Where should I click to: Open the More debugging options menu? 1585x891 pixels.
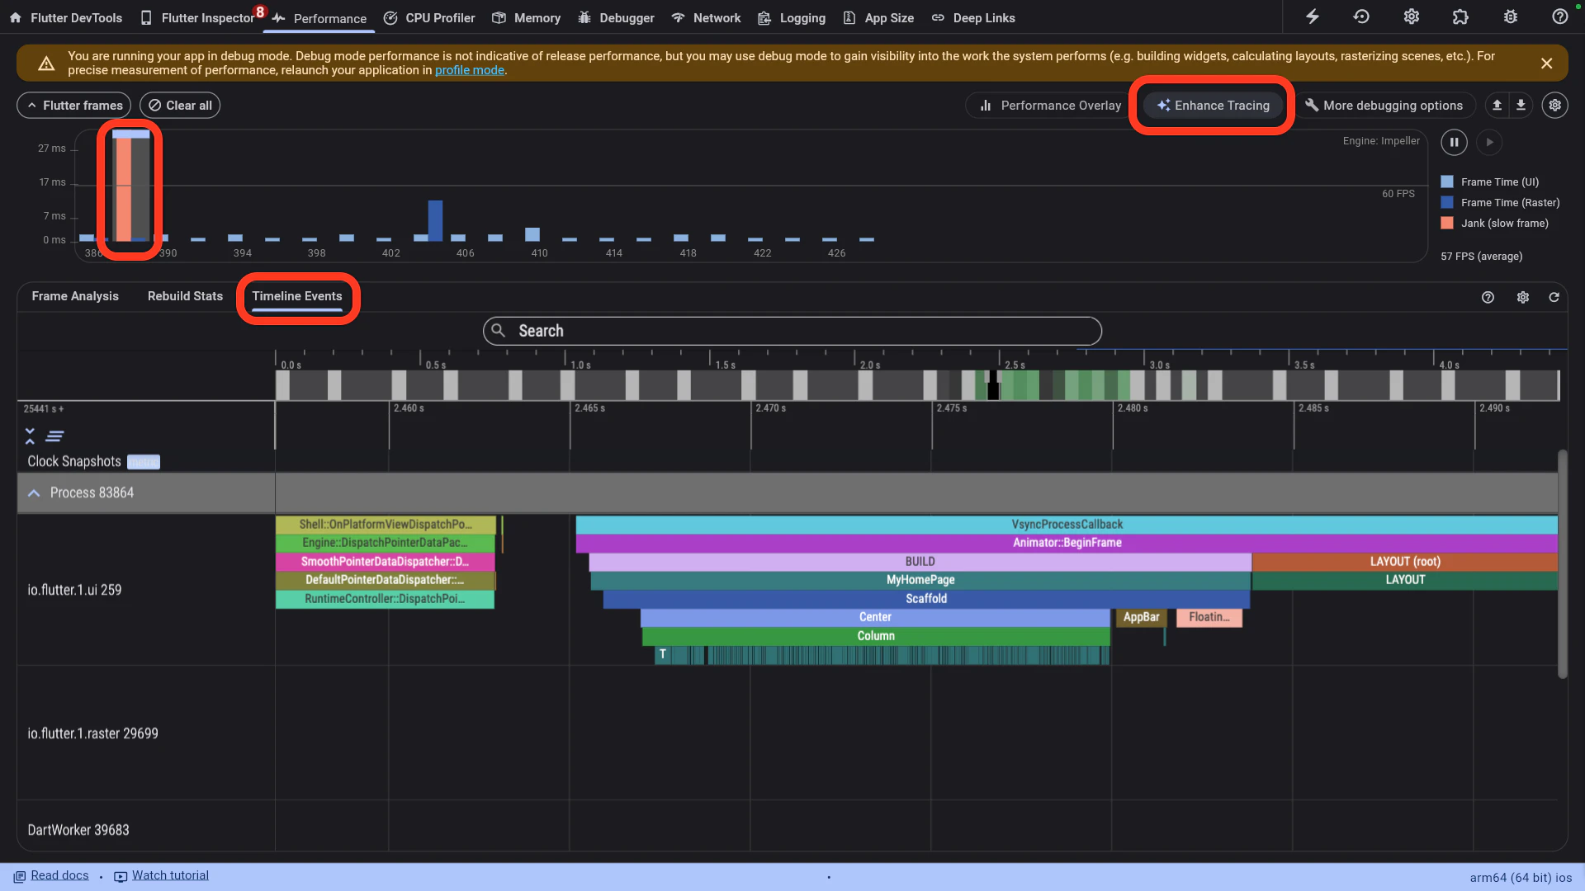click(x=1387, y=105)
